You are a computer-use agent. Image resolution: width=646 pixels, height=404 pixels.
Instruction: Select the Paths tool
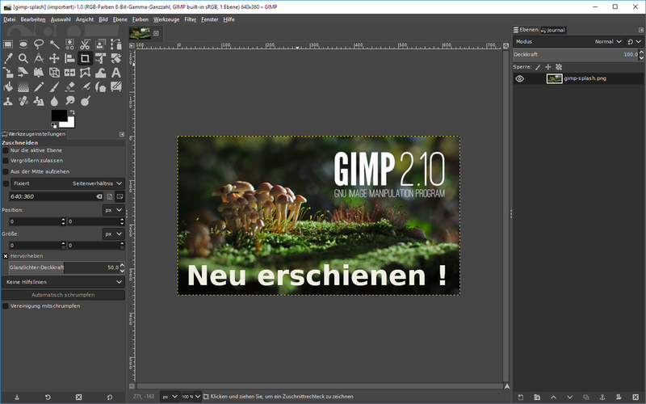coord(115,44)
